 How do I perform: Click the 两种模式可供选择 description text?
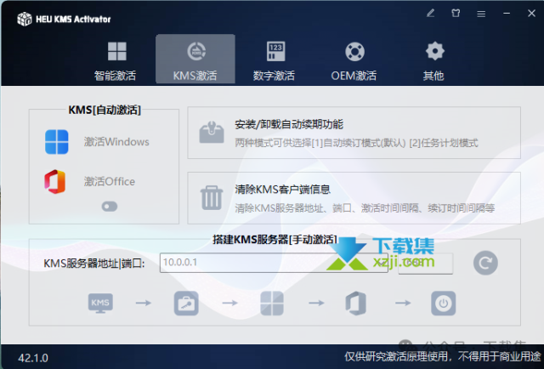pos(356,143)
